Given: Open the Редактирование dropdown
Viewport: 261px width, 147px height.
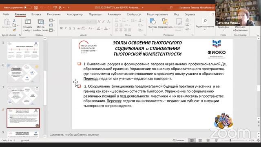Looking at the screenshot, I should click(205, 24).
